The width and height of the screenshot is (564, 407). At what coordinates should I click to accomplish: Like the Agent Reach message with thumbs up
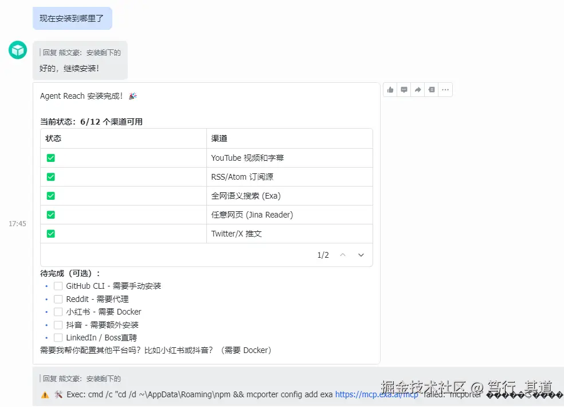[390, 89]
